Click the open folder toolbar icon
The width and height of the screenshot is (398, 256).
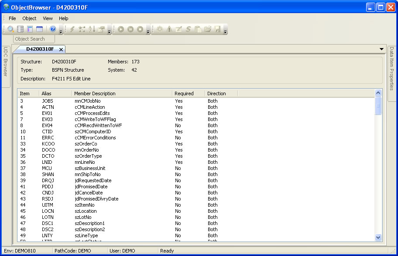pos(208,29)
